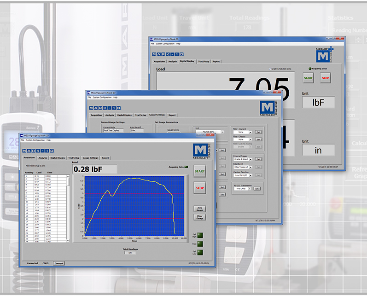Click the Mark-10 logo in Gauge Settings window
This screenshot has width=367, height=296.
tap(105, 108)
